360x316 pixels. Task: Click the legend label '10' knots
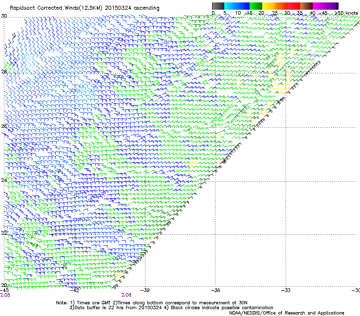238,13
